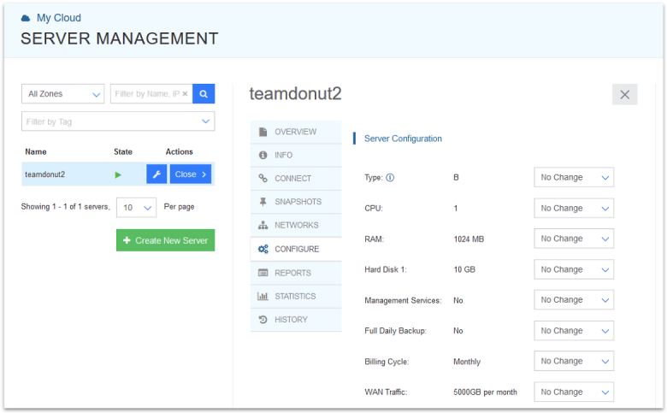Click the Info circle icon in the sidebar
Screen dimensions: 667x413
263,156
